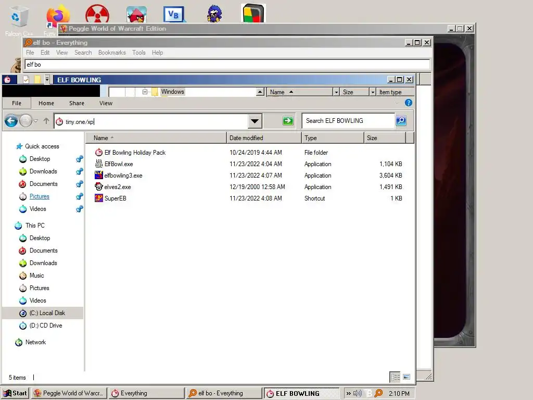The width and height of the screenshot is (533, 400).
Task: Click the tree pane scroll-up arrow
Action: [x=260, y=92]
